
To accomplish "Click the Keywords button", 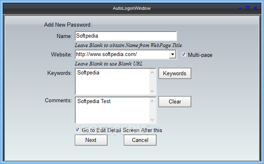I will click(x=175, y=73).
